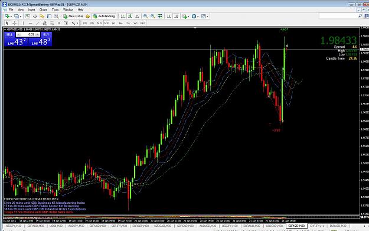Open MetaEditor with the yellow book icon
This screenshot has width=369, height=231.
(87, 17)
